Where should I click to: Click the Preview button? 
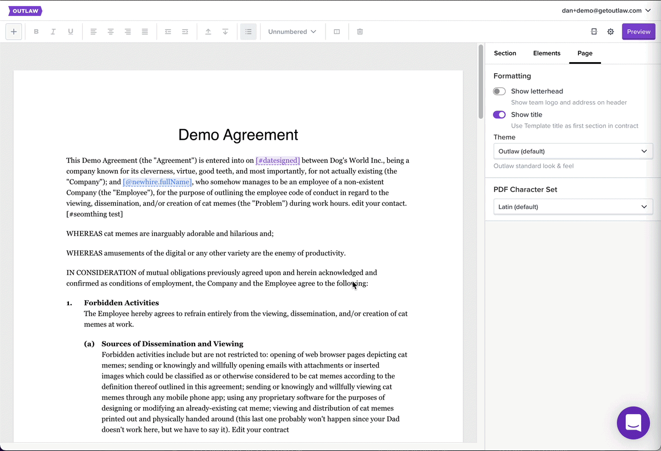point(638,32)
